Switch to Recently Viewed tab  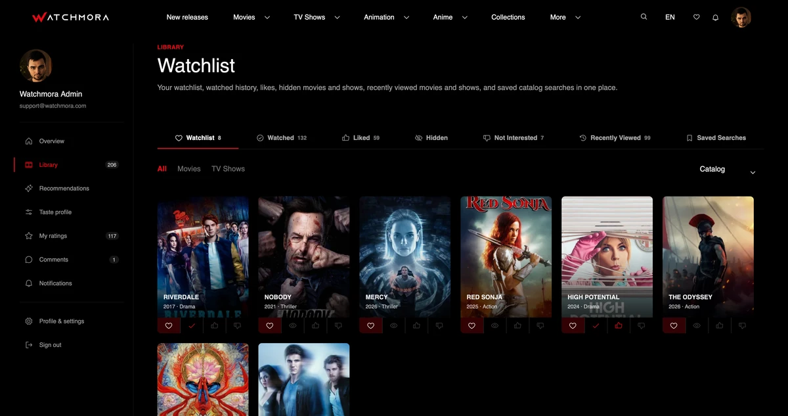[615, 138]
